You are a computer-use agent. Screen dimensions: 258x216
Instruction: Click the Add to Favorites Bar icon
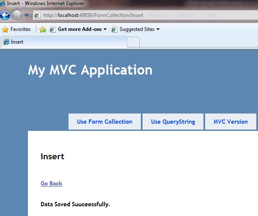(43, 30)
